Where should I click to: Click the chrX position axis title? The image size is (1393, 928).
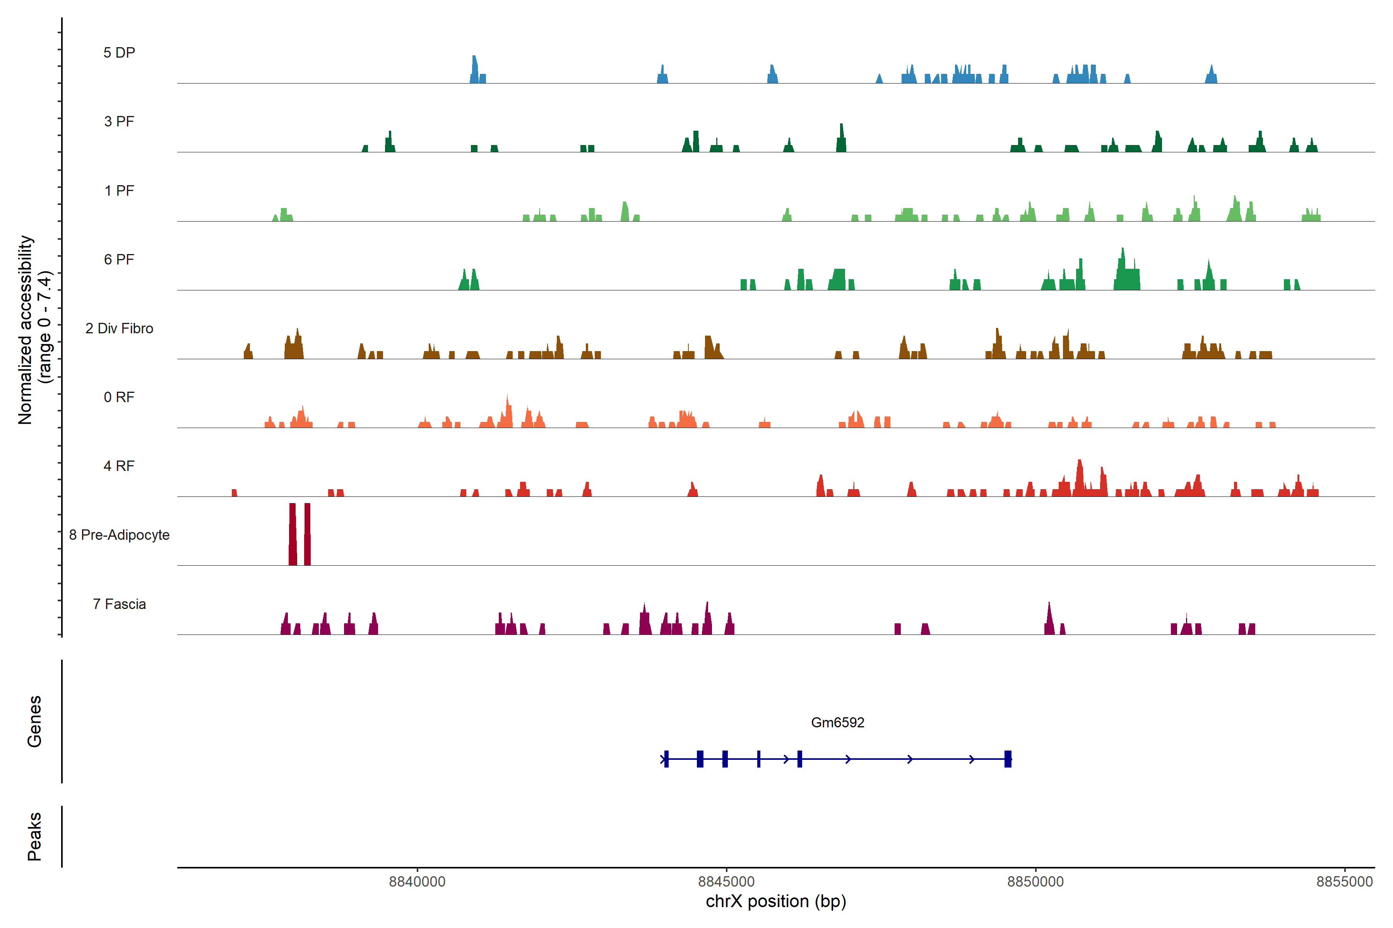(776, 901)
